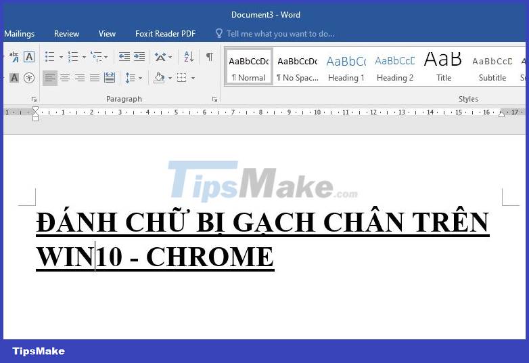Click the Styles group label
The height and width of the screenshot is (363, 529).
click(x=468, y=99)
